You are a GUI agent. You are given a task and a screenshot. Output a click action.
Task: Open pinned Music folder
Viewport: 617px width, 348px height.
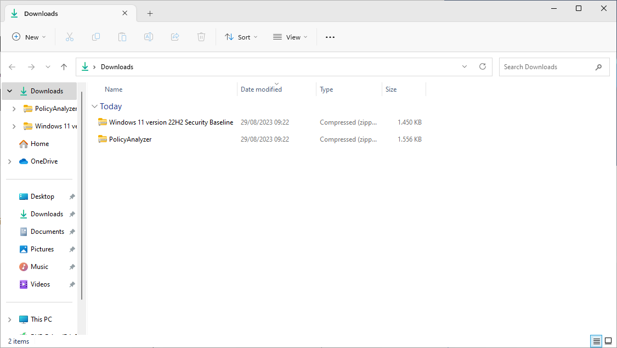tap(39, 267)
